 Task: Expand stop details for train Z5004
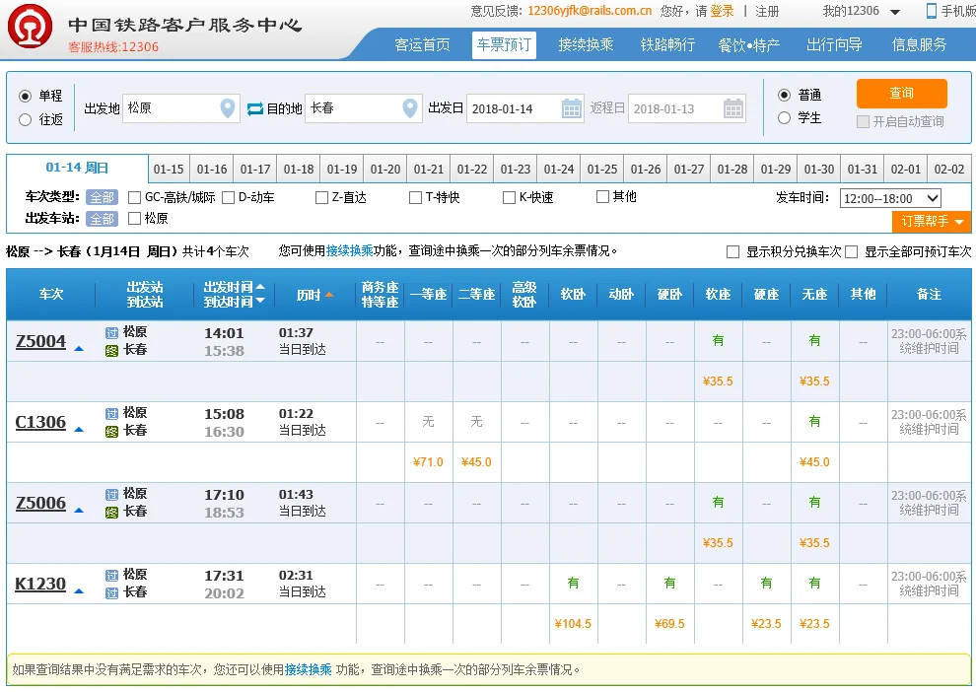click(x=79, y=348)
